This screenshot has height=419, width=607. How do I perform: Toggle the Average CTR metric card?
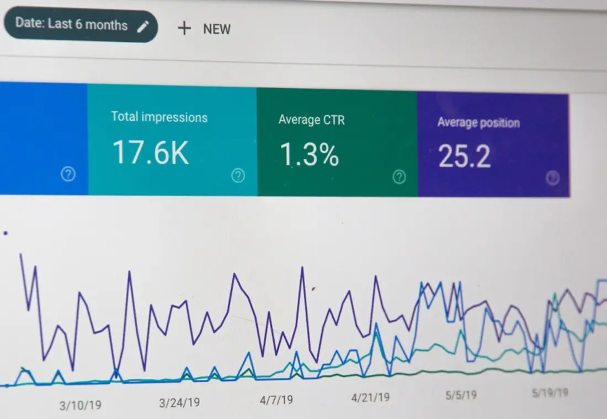pos(337,142)
